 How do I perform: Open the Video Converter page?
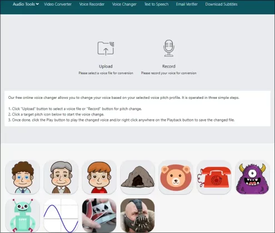pos(58,4)
